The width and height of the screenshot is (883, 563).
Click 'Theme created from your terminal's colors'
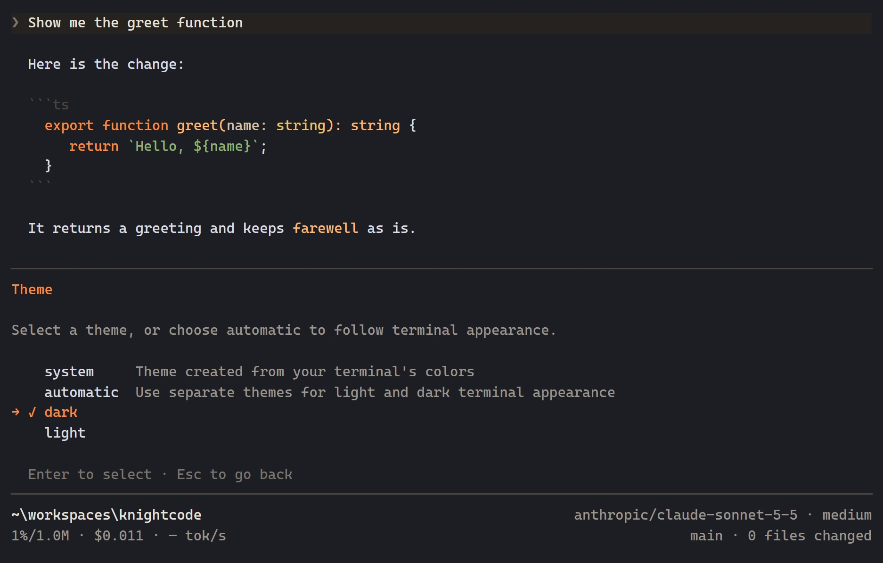point(305,372)
